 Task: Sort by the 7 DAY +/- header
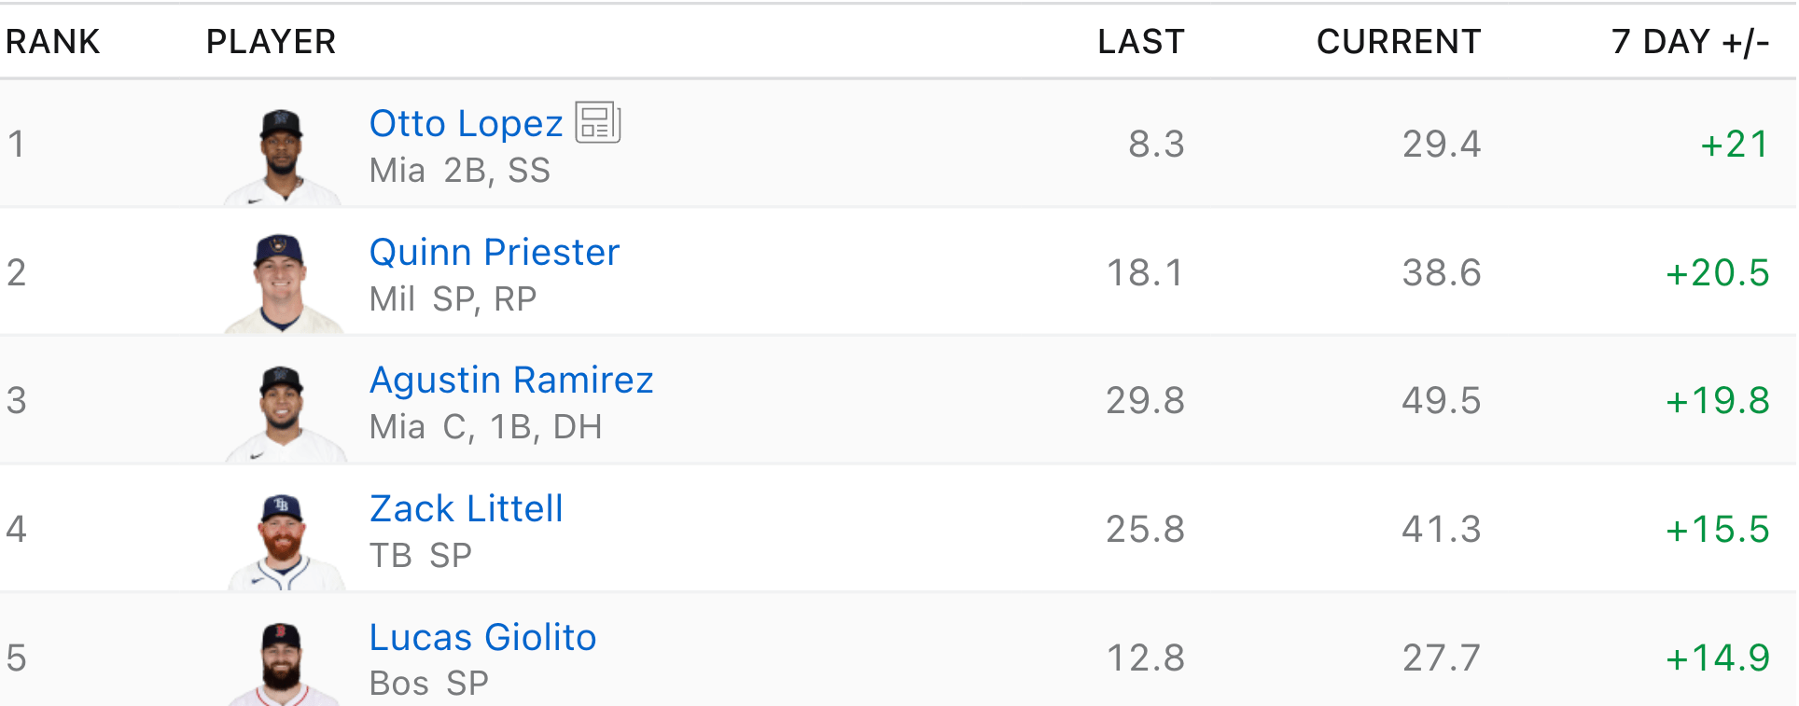click(x=1689, y=42)
